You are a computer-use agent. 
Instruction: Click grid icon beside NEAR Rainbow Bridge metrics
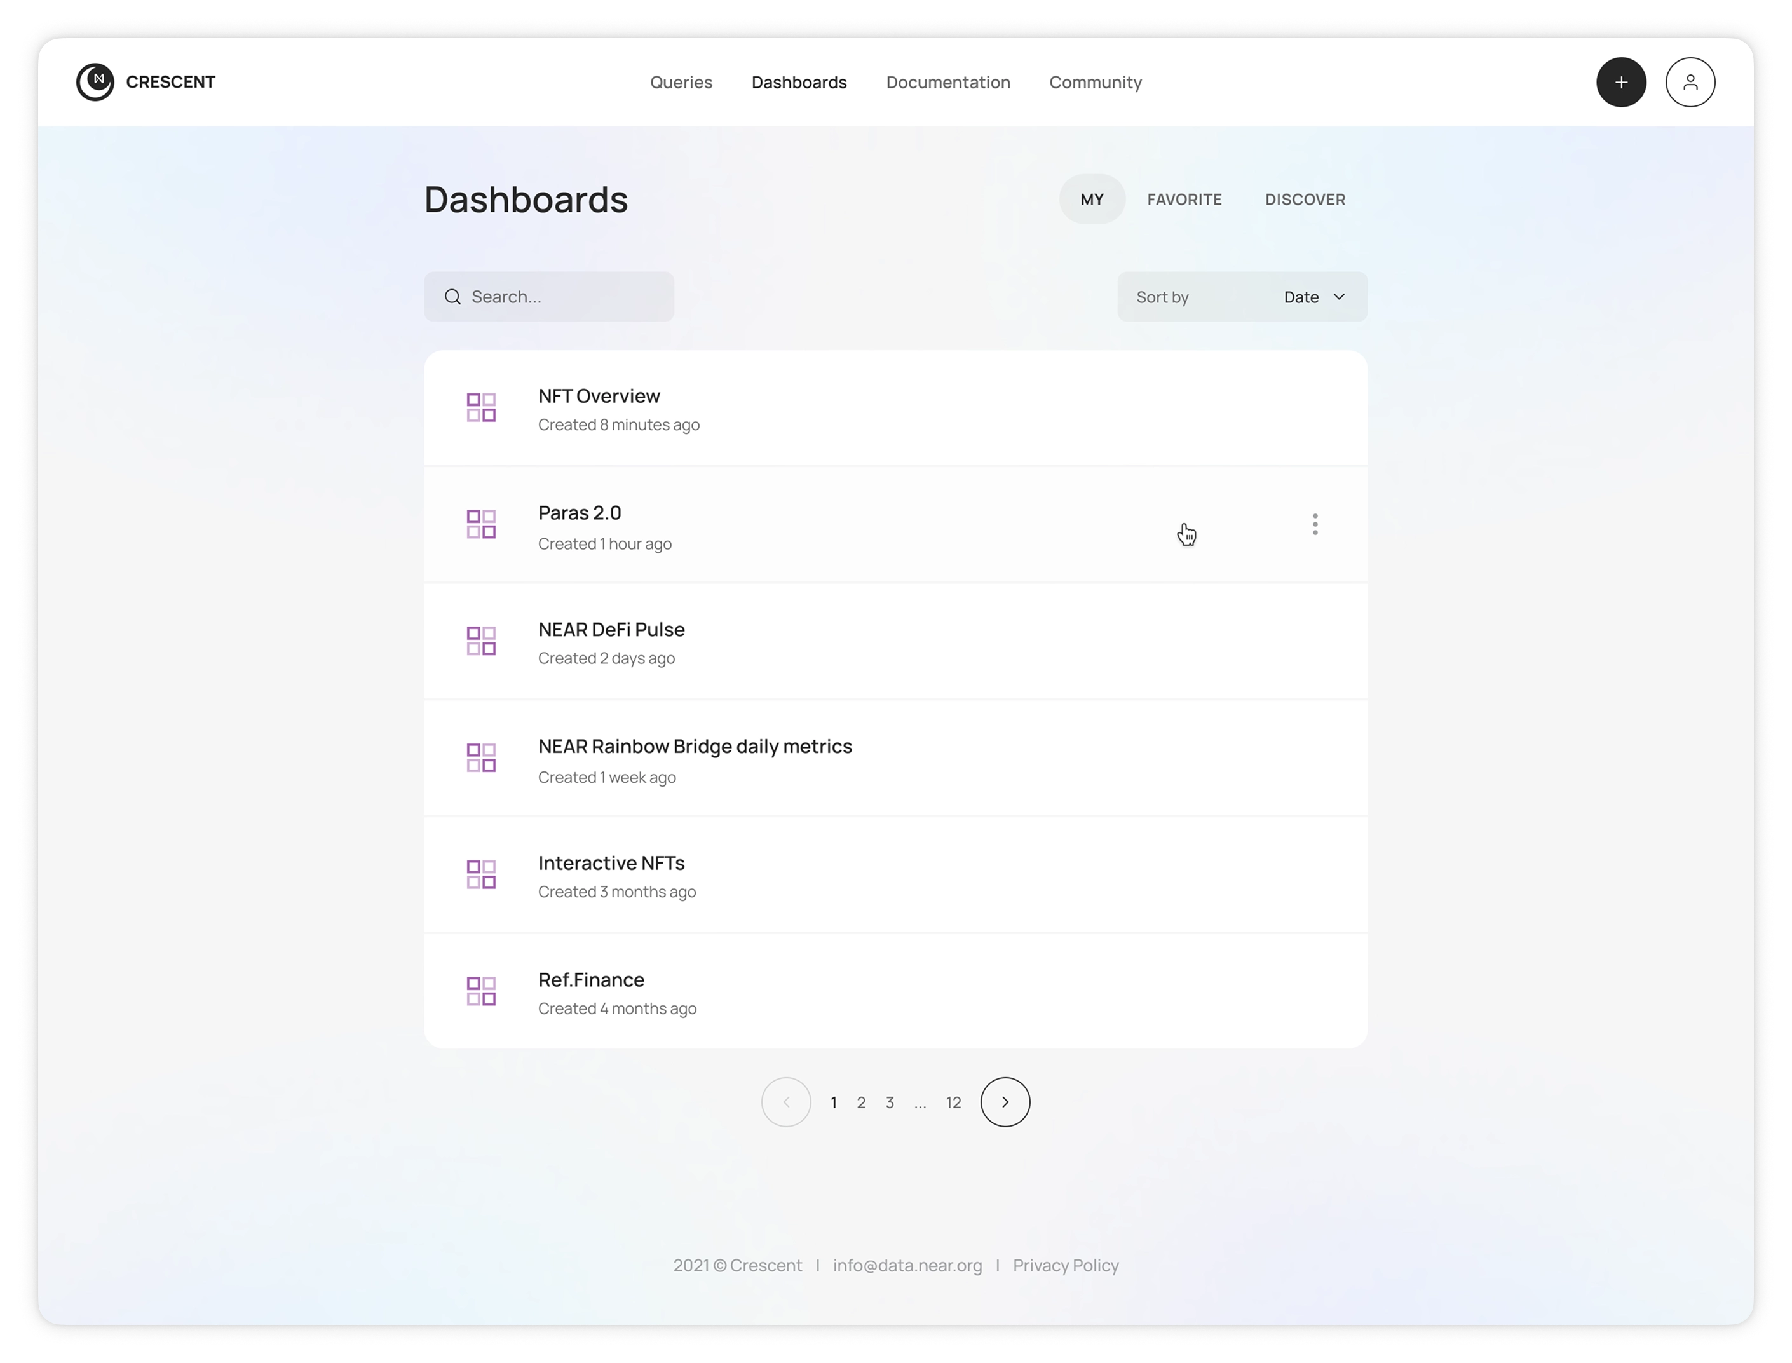pos(481,758)
